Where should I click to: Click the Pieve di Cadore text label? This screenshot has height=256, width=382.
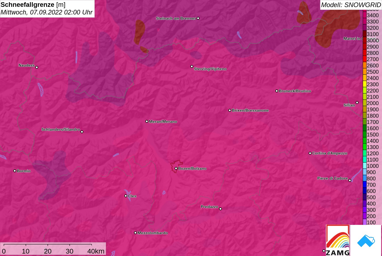pos(333,178)
